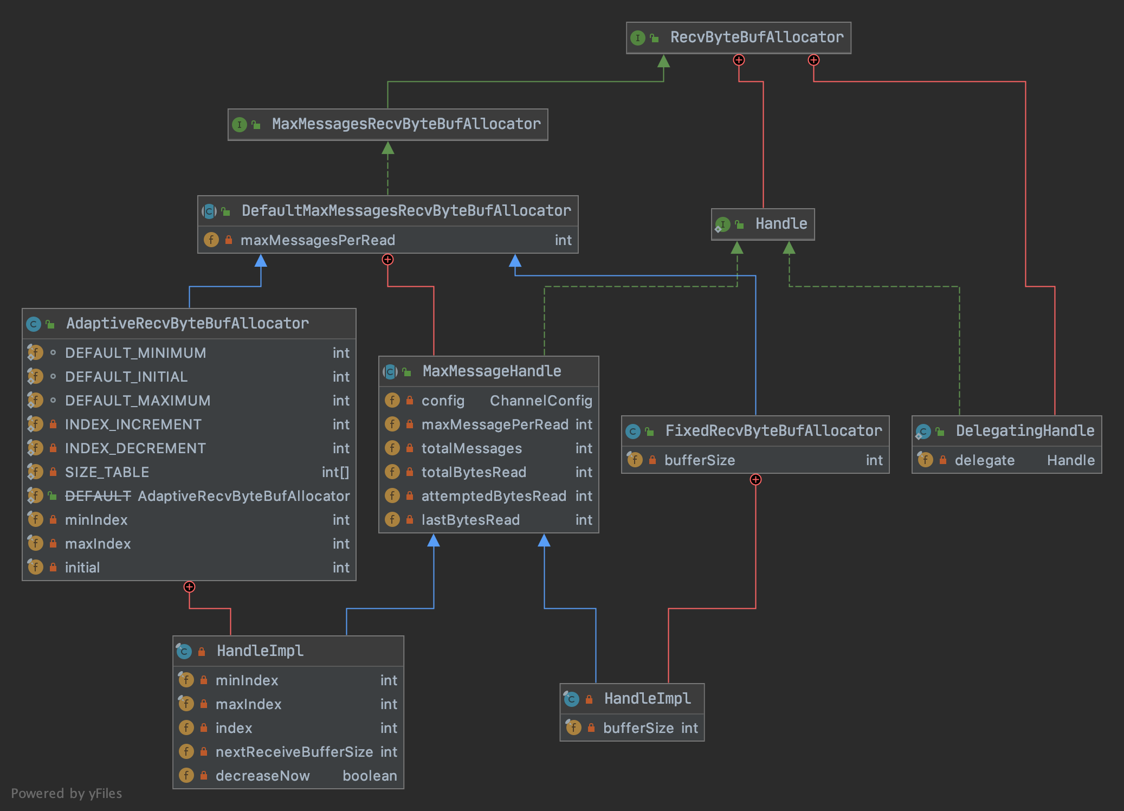The height and width of the screenshot is (811, 1124).
Task: Click the private lock icon on DelegatingHandle delegate
Action: [943, 460]
